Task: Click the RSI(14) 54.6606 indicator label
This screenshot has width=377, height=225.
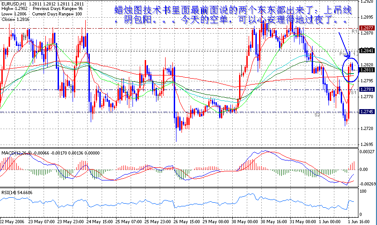Action: 17,192
